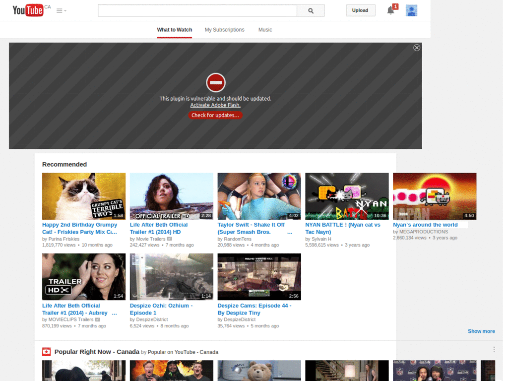Open Despize Ozhi: Ozhium - Episode 1 title
508x381 pixels.
161,309
